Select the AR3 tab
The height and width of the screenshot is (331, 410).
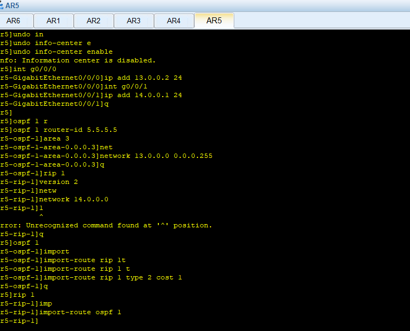[x=133, y=21]
